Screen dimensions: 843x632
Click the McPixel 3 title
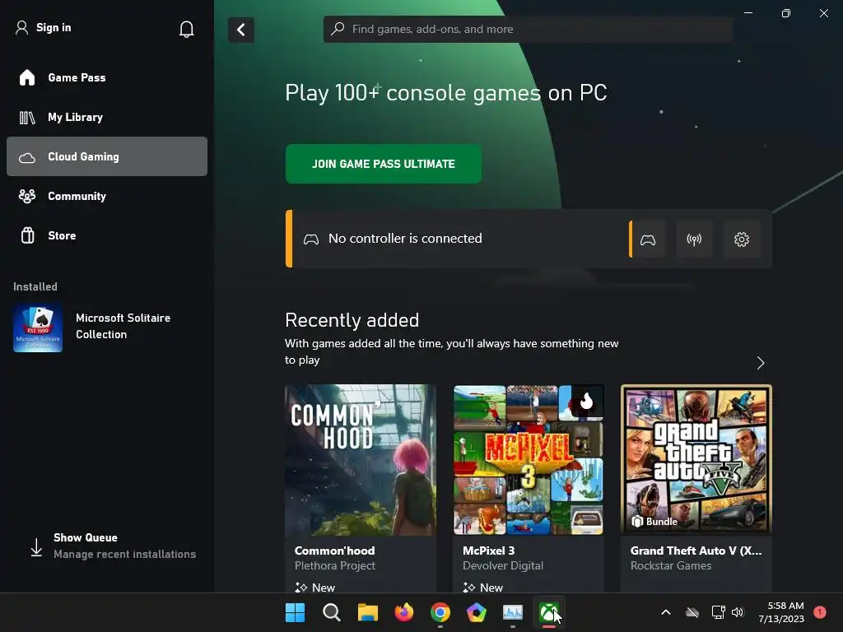click(x=488, y=551)
